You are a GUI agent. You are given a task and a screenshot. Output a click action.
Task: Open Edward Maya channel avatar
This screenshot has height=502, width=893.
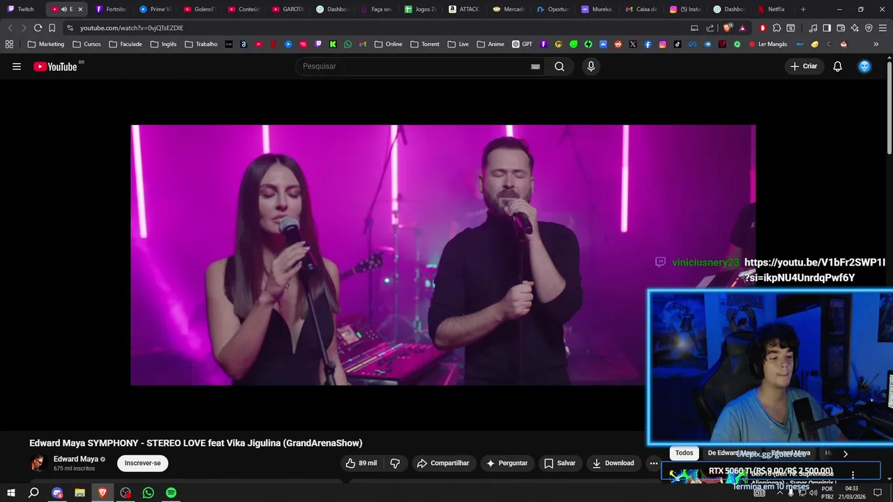[38, 463]
